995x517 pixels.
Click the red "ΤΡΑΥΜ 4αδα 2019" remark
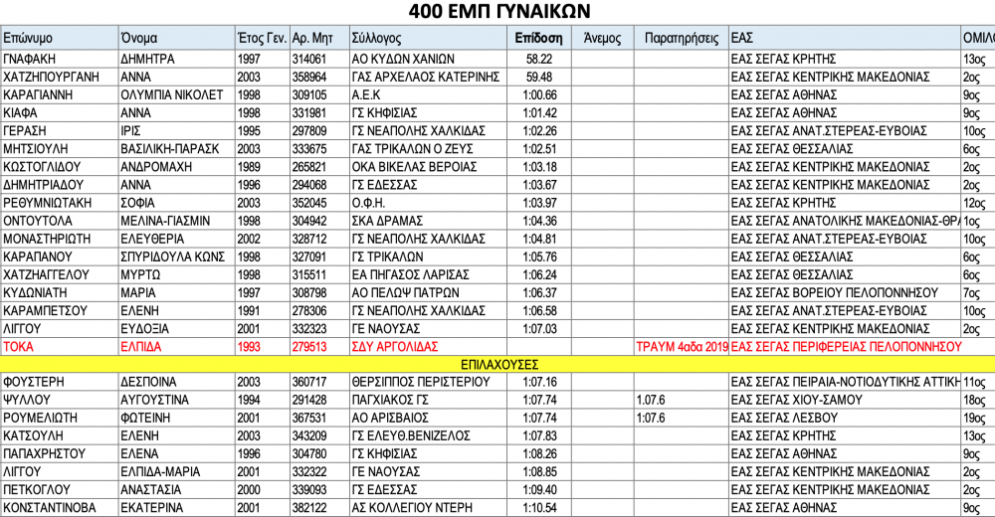click(x=681, y=346)
